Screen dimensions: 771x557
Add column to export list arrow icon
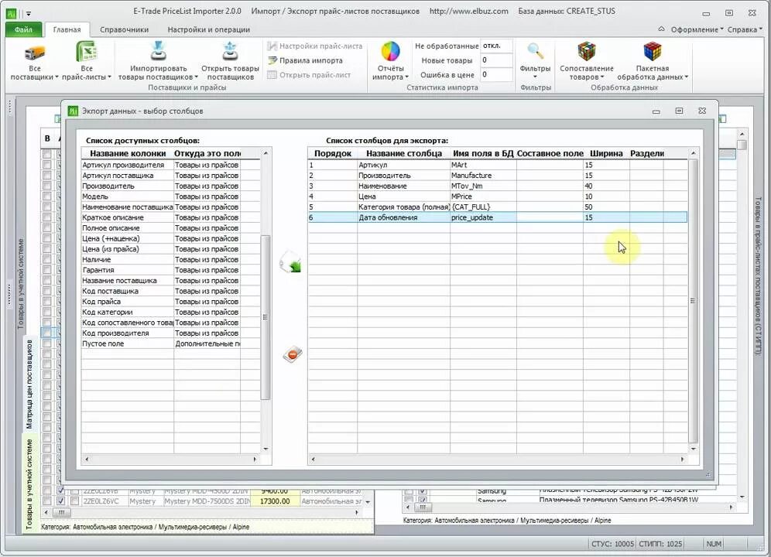coord(290,262)
